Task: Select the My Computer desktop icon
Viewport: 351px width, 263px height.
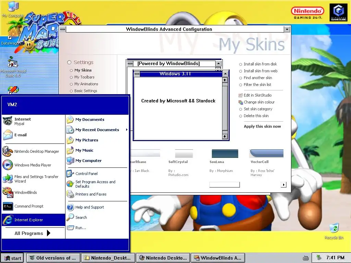Action: click(13, 9)
